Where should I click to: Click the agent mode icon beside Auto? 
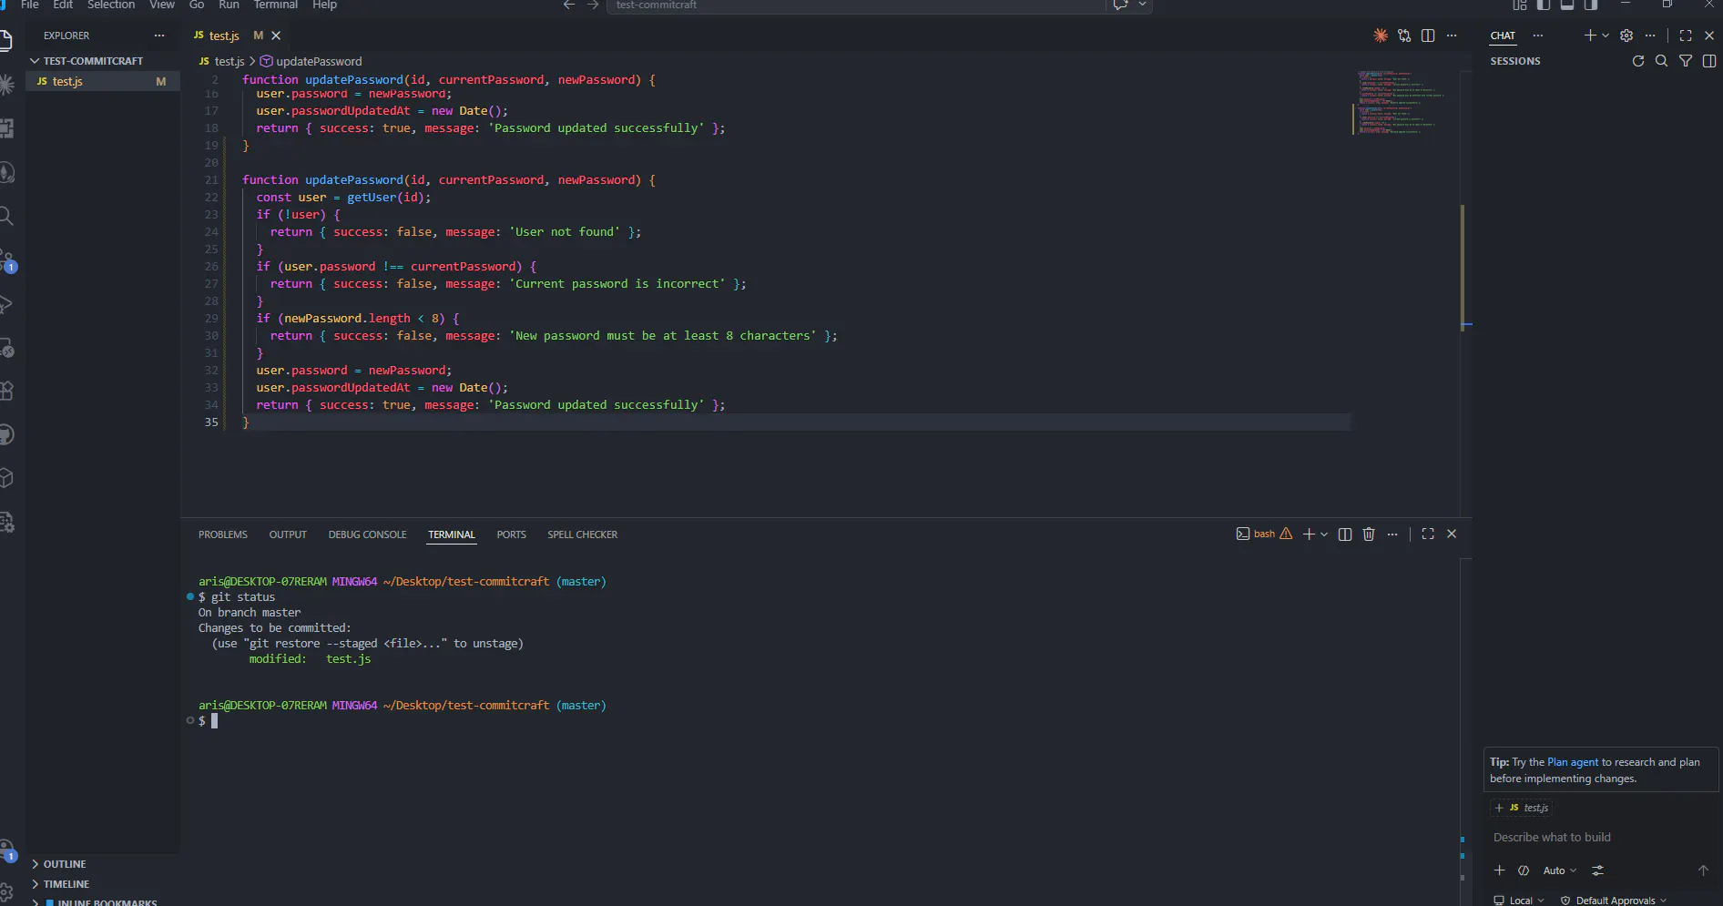coord(1524,870)
